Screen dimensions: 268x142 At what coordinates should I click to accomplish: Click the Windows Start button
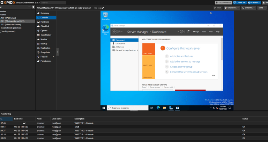click(x=104, y=108)
